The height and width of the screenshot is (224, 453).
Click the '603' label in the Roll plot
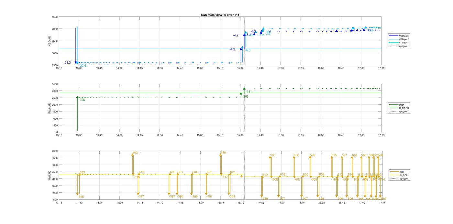click(233, 172)
